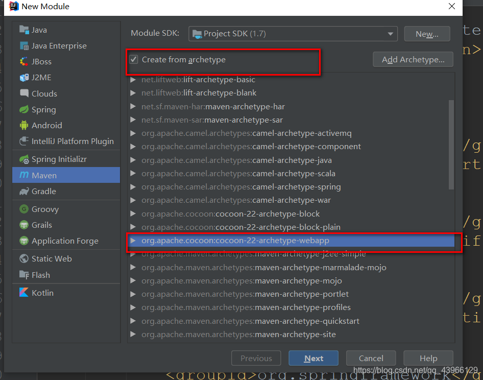This screenshot has height=380, width=483.
Task: Click the Cancel button
Action: coord(371,358)
